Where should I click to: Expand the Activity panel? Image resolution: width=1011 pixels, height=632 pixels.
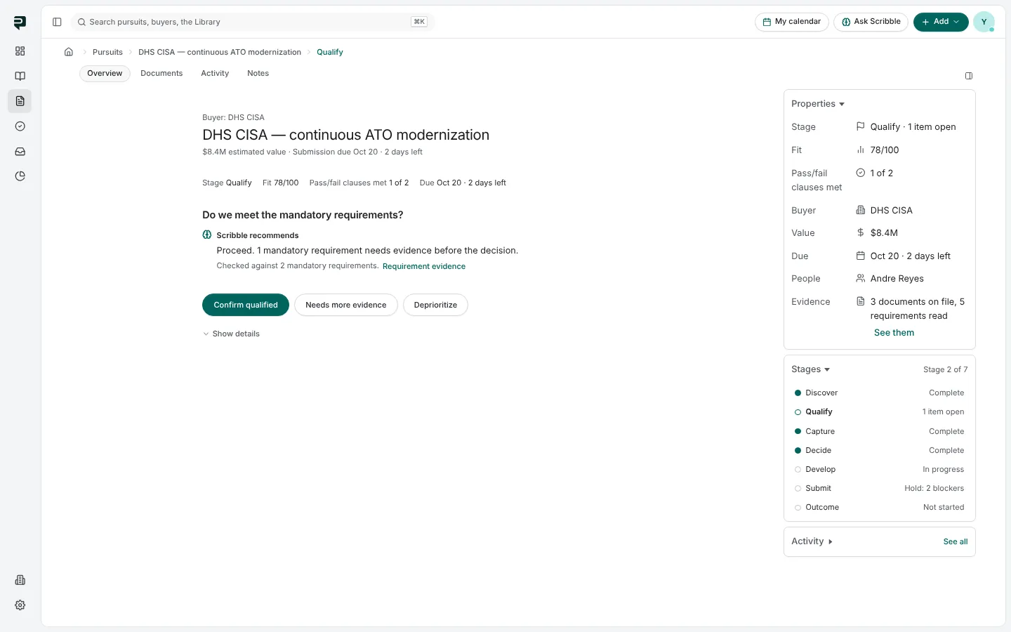point(812,541)
